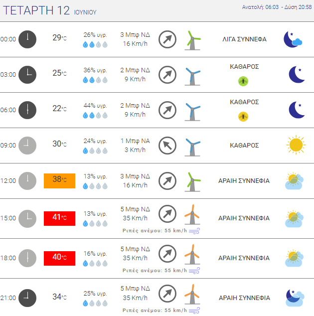Click the yellow mosquito icon at 06:00
The height and width of the screenshot is (316, 314).
point(243,117)
